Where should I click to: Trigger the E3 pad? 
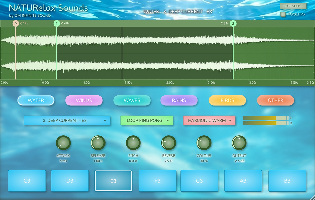(x=113, y=181)
